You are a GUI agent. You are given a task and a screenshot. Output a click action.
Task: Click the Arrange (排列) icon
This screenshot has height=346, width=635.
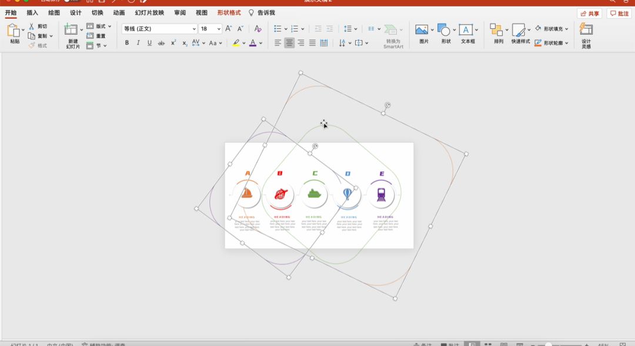click(x=496, y=29)
